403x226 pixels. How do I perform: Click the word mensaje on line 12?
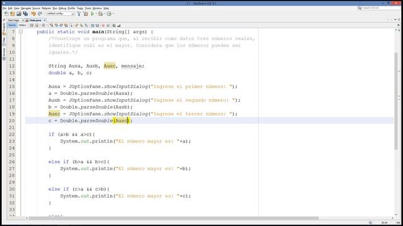point(132,66)
